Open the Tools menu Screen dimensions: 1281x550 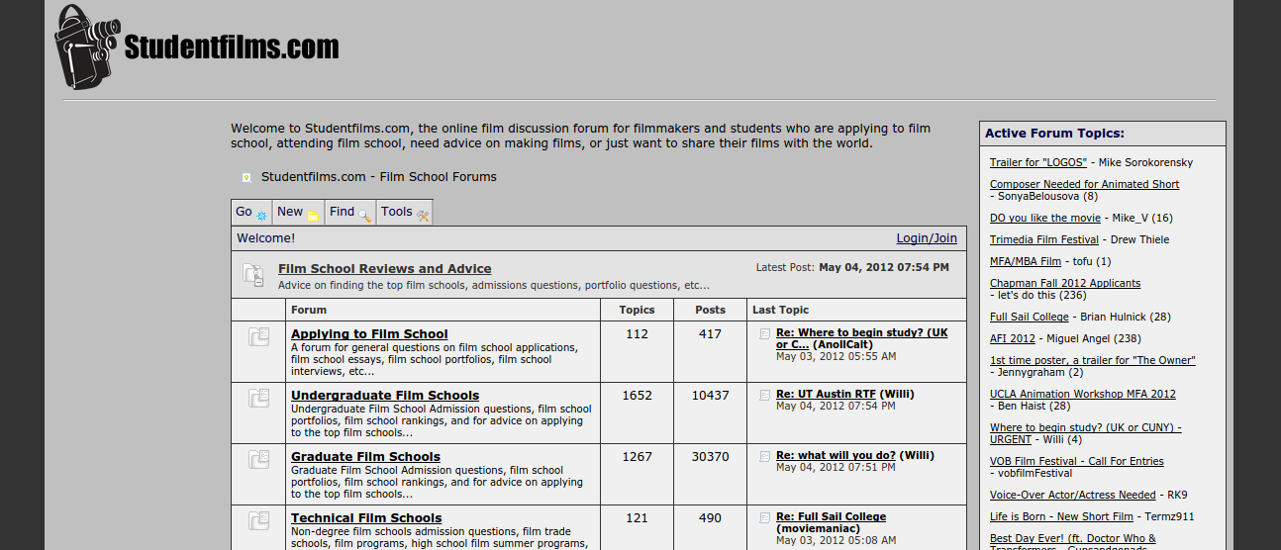pyautogui.click(x=404, y=212)
